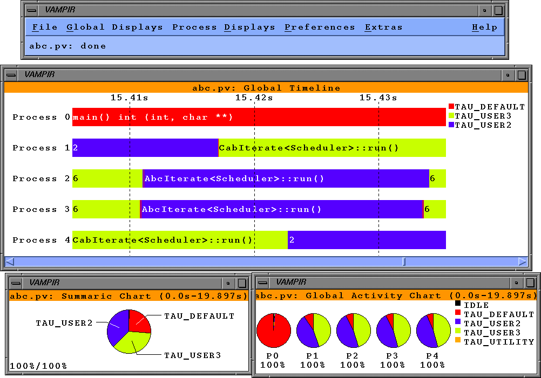Click the '100%/100%' text in Summaric Chart
The image size is (541, 378).
coord(38,366)
